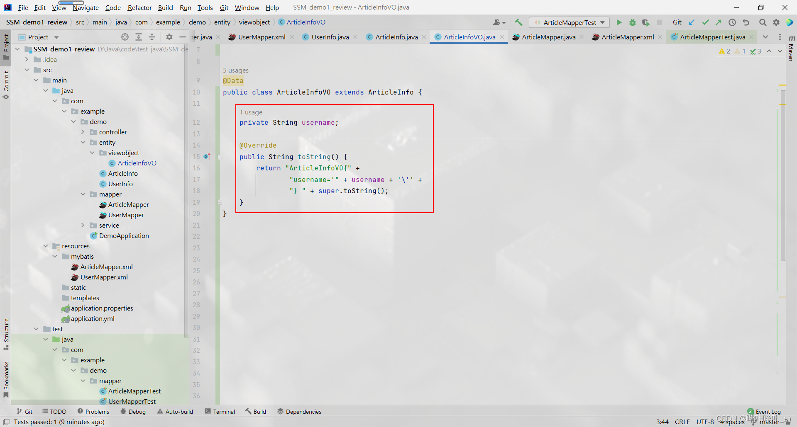This screenshot has height=427, width=797.
Task: Start debugging with the bug icon
Action: point(632,22)
